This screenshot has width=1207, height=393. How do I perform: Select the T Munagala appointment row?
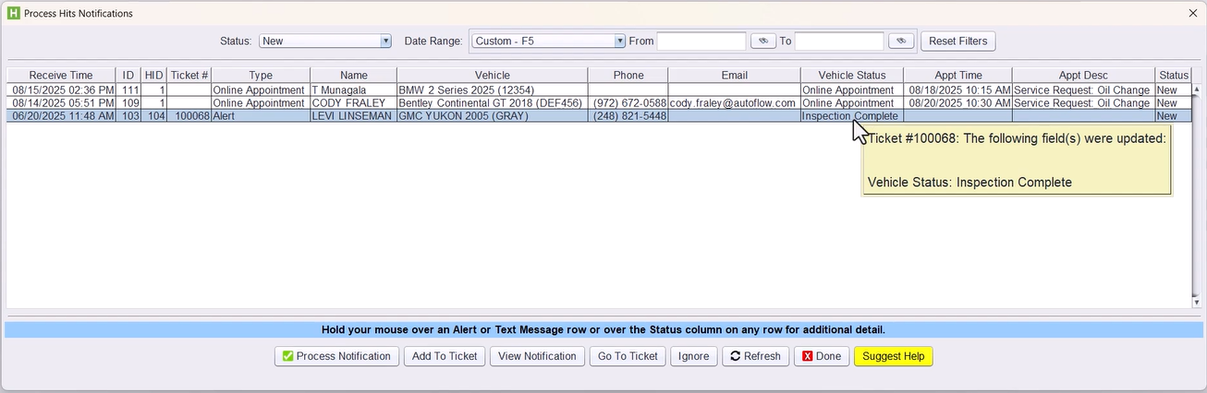pyautogui.click(x=353, y=90)
